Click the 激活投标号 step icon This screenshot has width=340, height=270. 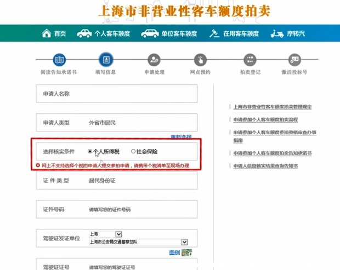(294, 60)
